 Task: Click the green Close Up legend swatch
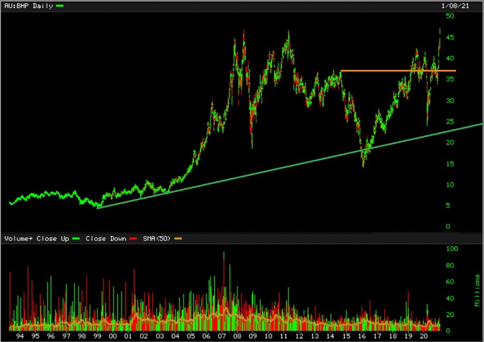[75, 239]
